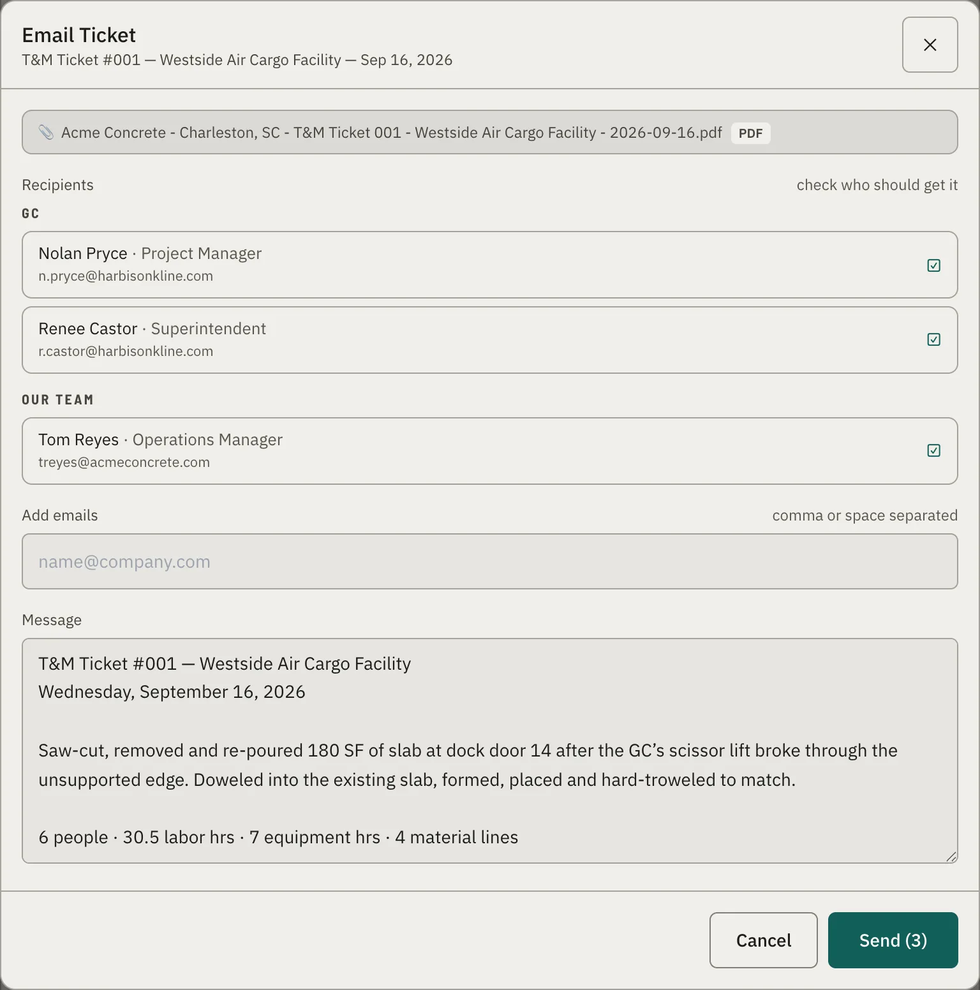
Task: Click the T&M Ticket #001 subtitle text
Action: click(x=237, y=60)
